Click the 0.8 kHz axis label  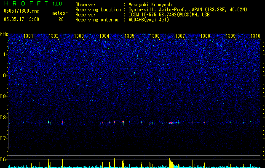coord(3,118)
